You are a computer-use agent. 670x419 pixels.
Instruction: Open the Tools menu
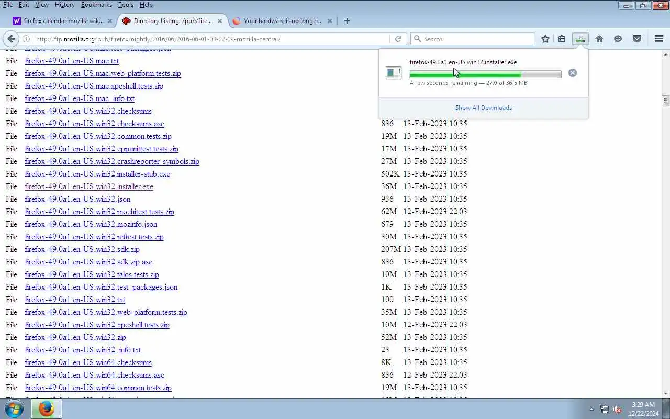coord(126,5)
